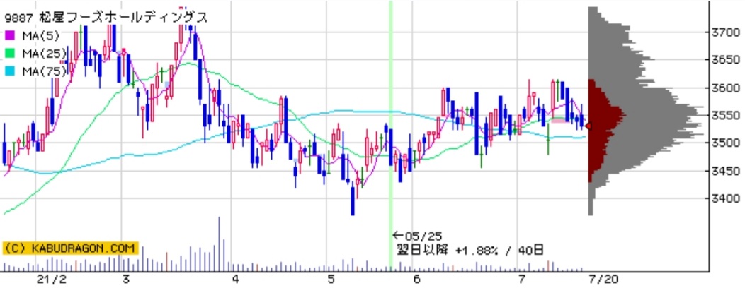745x300 pixels.
Task: Click the 3500 price axis label
Action: 726,143
